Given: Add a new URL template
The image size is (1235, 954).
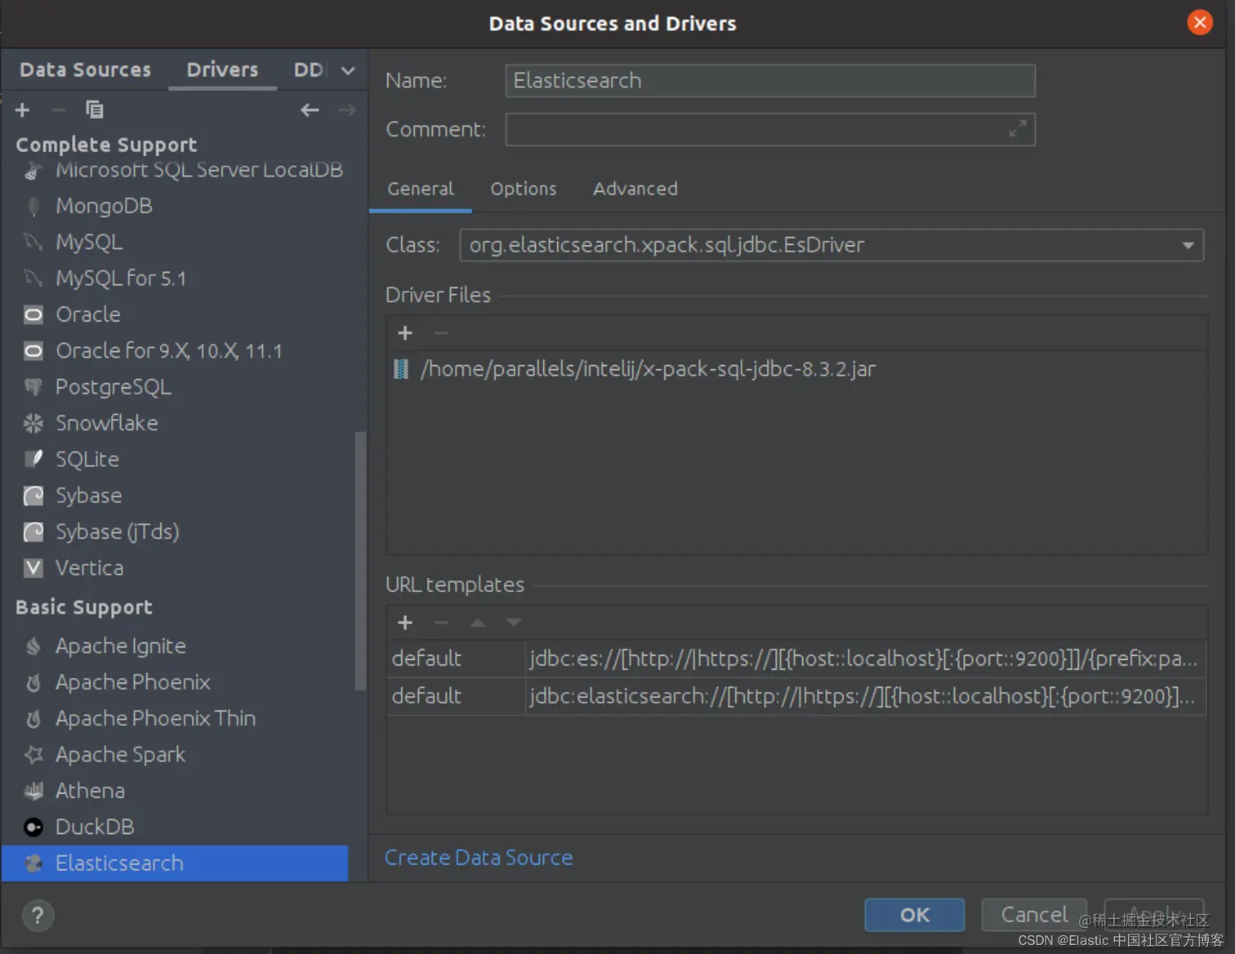Looking at the screenshot, I should click(404, 622).
